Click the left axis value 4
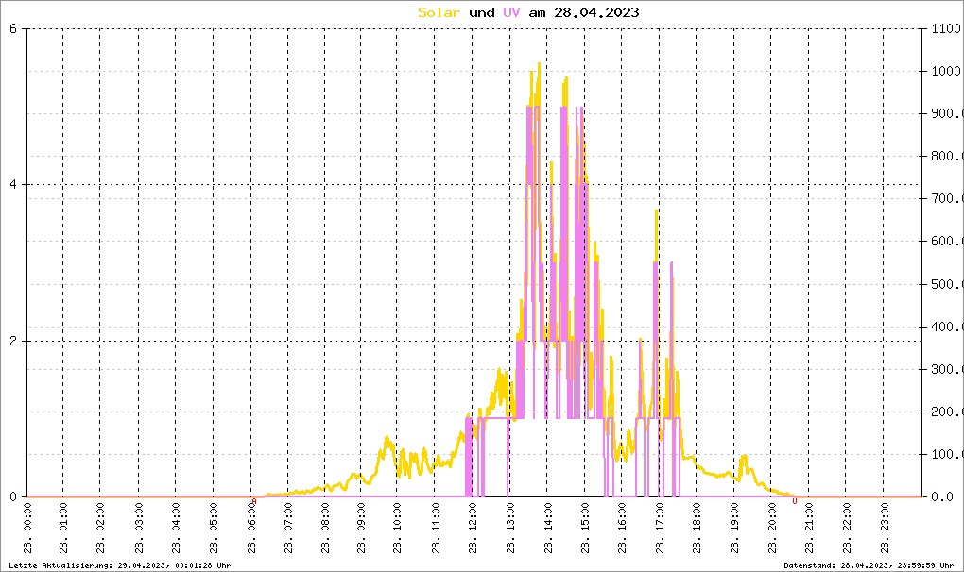Screen dimensions: 964x572 [x=13, y=185]
